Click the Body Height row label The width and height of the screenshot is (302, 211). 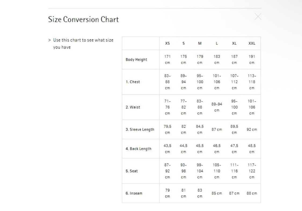tap(136, 60)
